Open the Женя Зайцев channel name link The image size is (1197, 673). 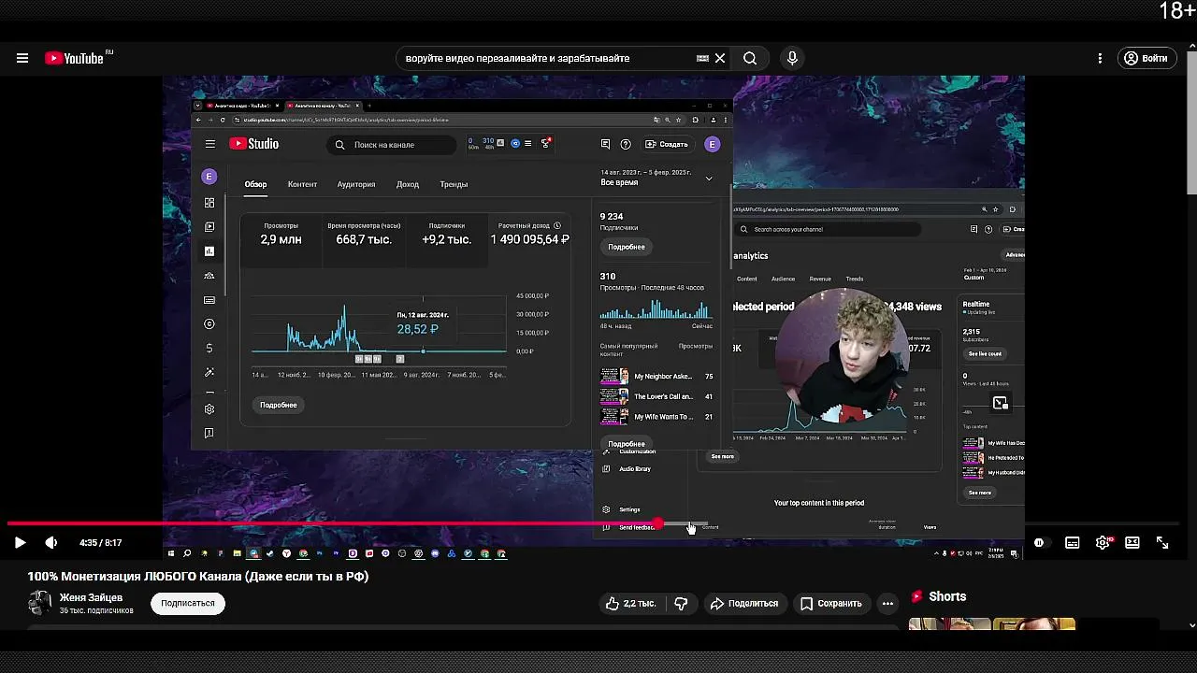coord(91,597)
